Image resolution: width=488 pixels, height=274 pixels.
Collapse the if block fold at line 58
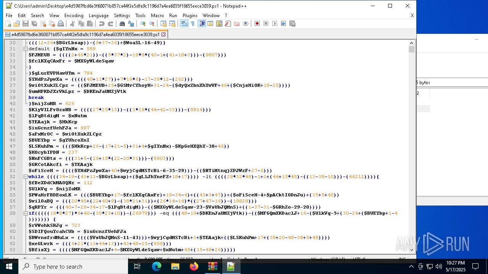point(26,213)
